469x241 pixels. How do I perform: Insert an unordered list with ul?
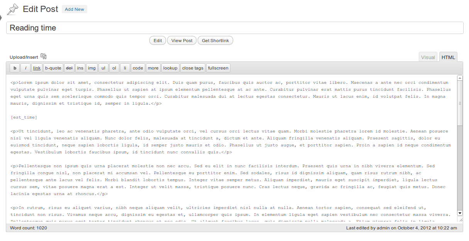103,68
